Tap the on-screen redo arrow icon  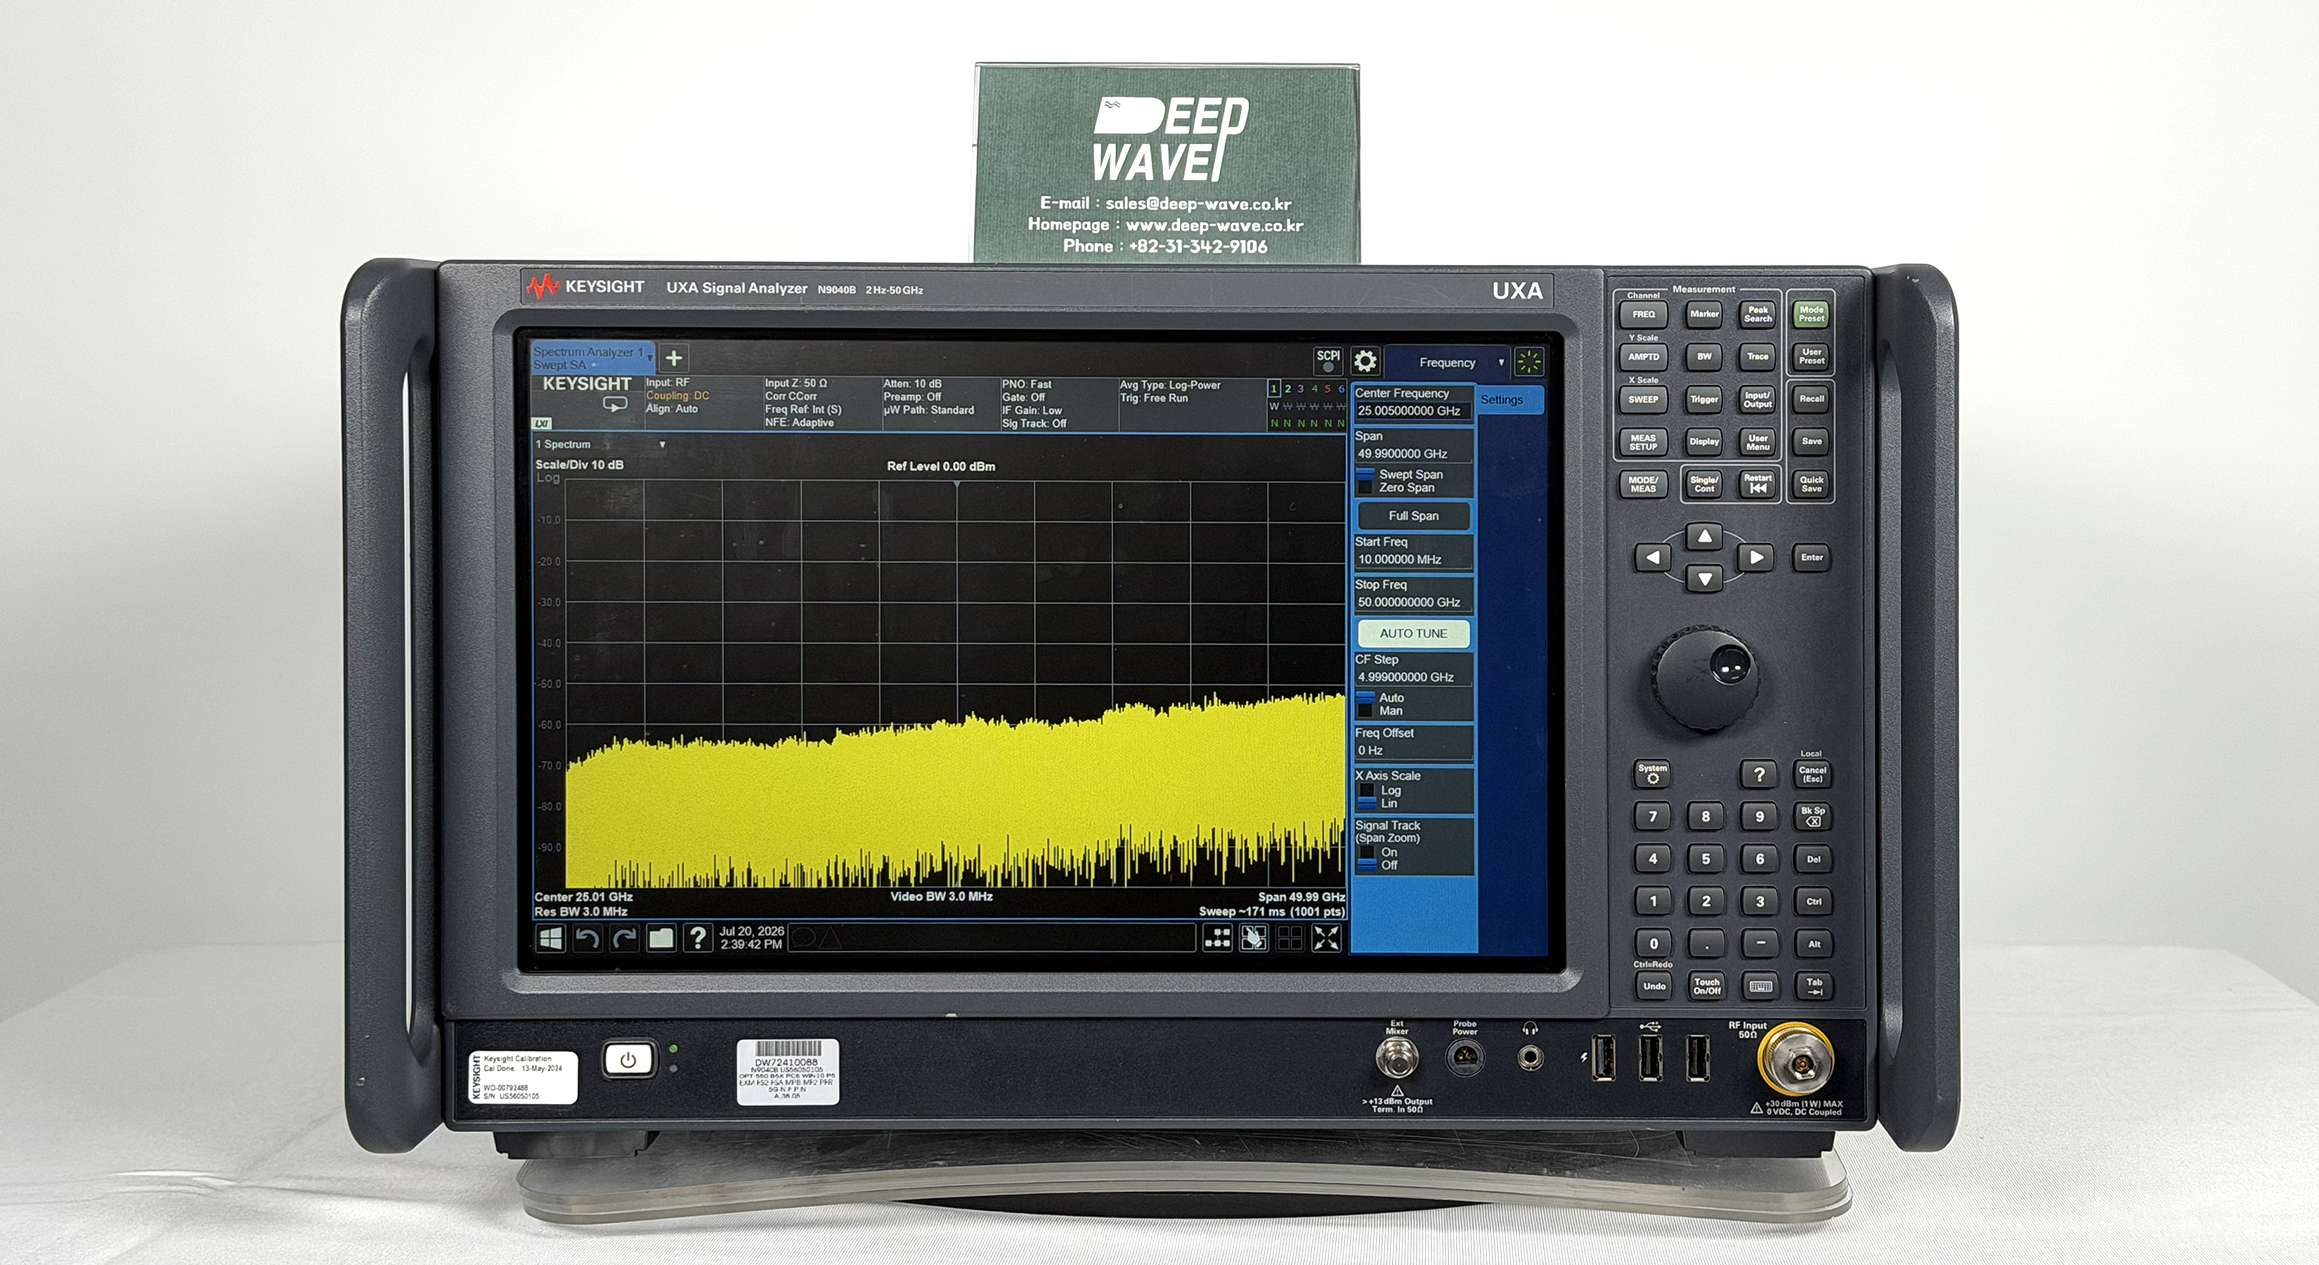[x=624, y=938]
